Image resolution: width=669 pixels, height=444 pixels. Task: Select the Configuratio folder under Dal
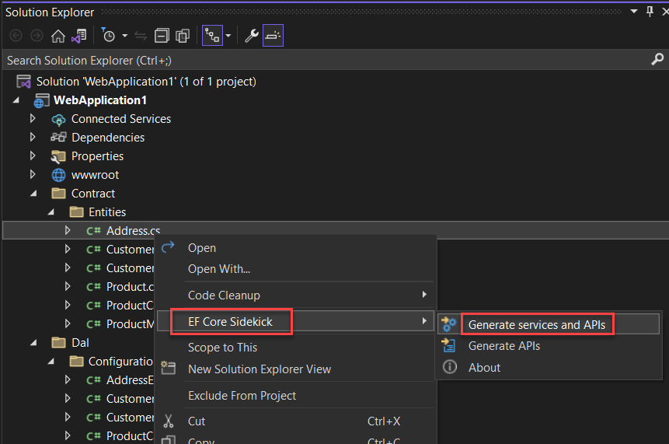(x=120, y=362)
